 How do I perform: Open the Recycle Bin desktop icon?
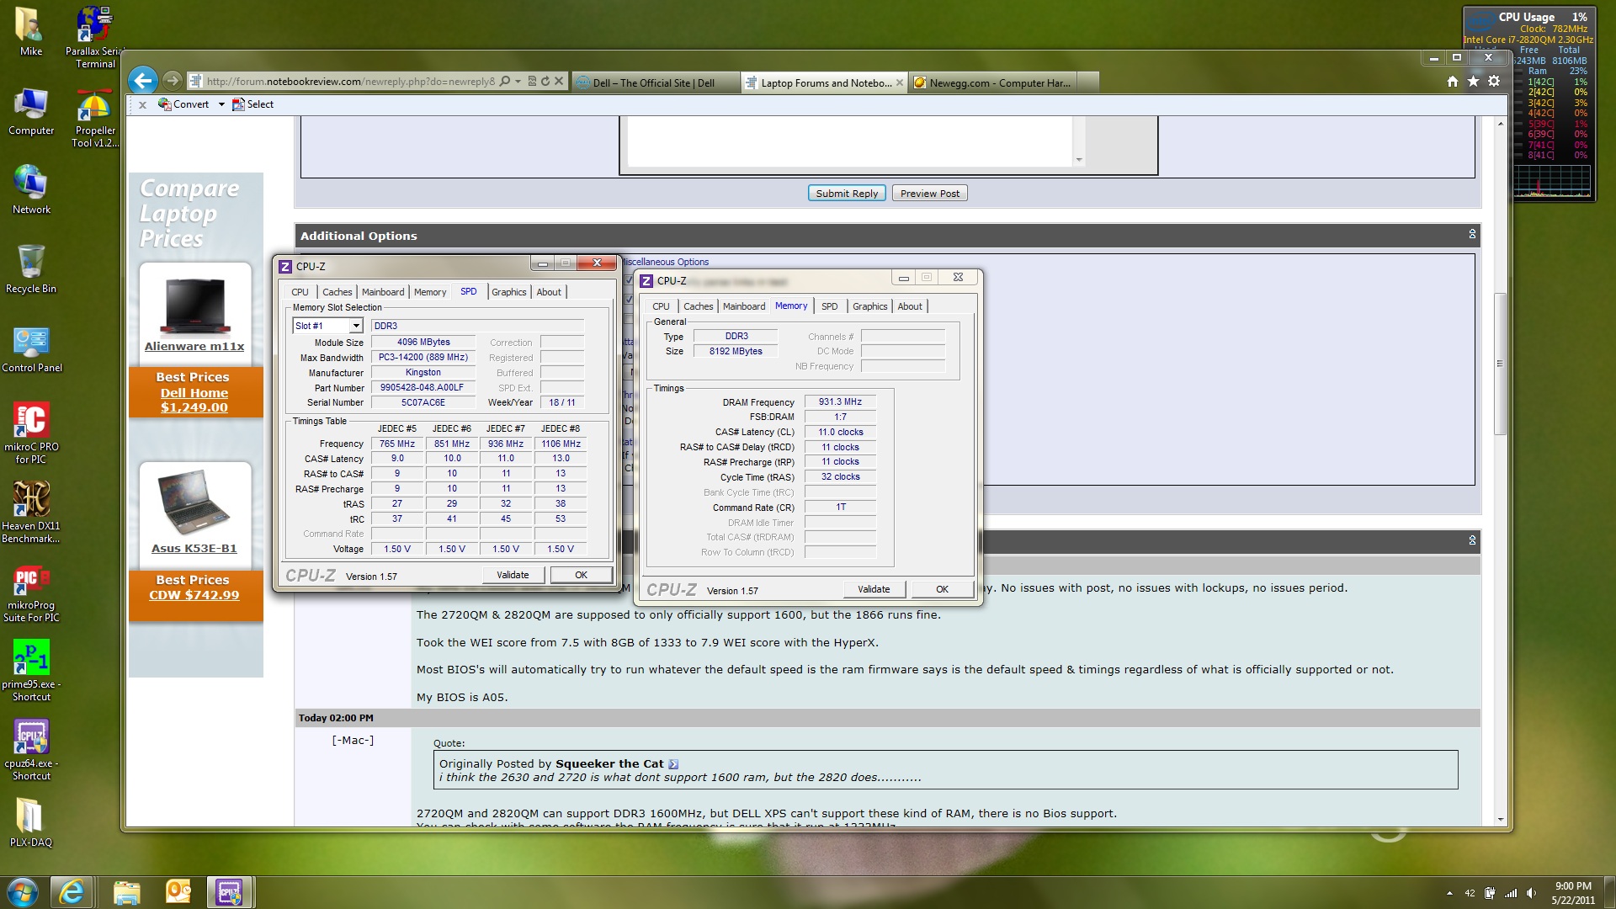click(x=31, y=269)
